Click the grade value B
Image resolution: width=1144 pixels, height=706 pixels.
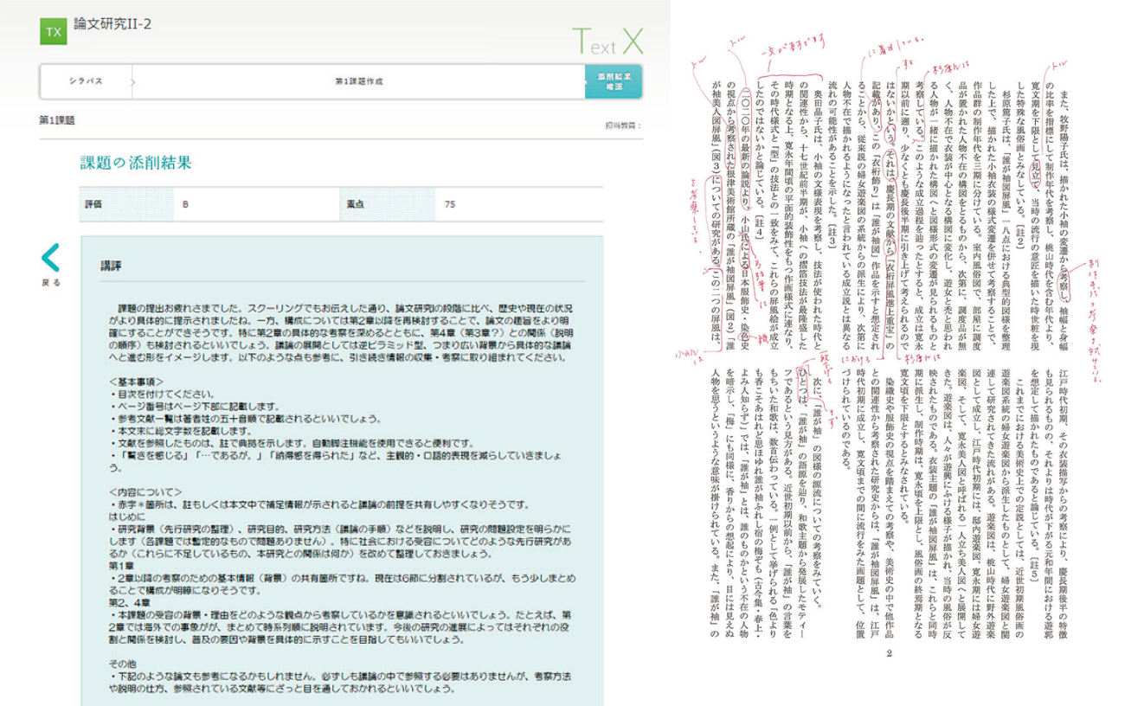pyautogui.click(x=185, y=205)
